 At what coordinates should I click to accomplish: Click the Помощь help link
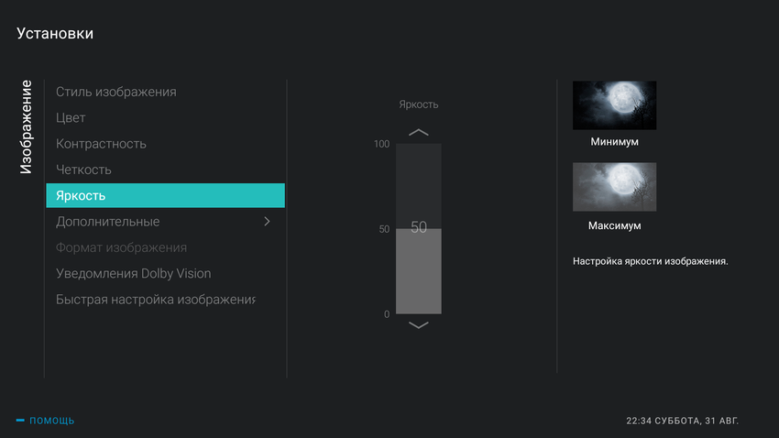coord(52,421)
